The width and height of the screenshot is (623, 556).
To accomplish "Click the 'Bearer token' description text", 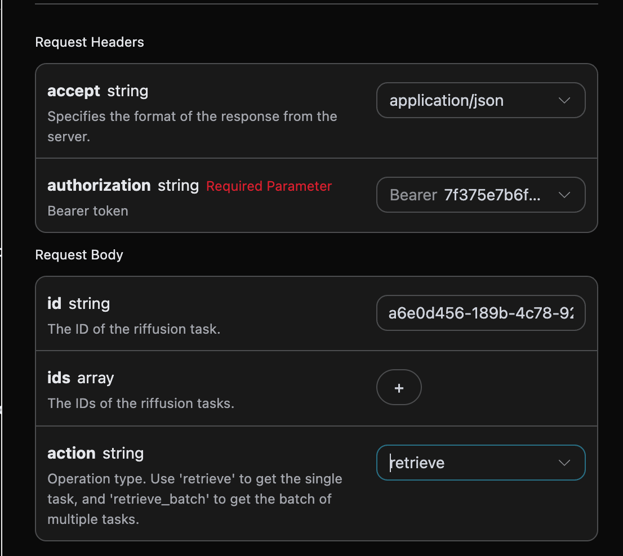I will [x=88, y=211].
